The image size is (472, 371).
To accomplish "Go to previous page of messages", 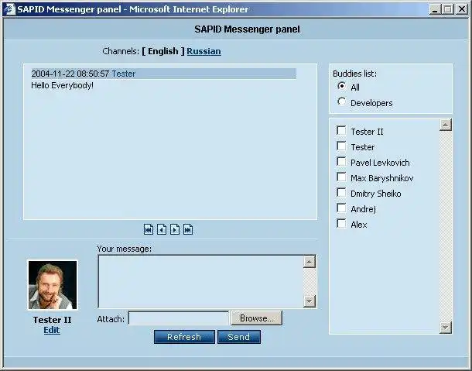I will pyautogui.click(x=162, y=230).
